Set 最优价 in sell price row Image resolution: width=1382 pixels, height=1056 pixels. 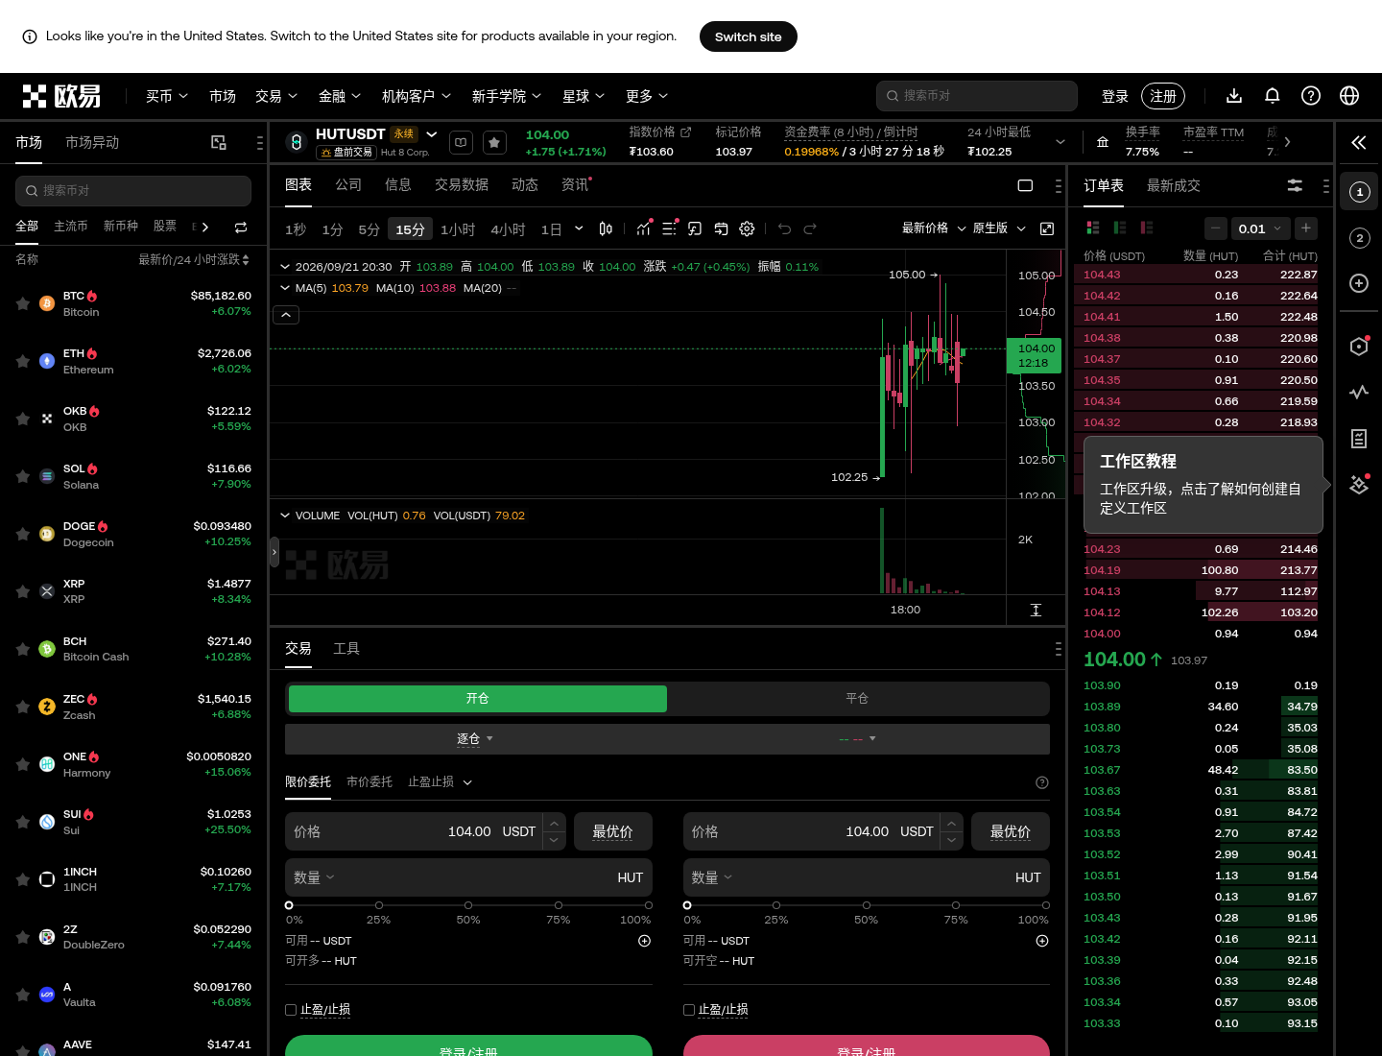click(1011, 831)
